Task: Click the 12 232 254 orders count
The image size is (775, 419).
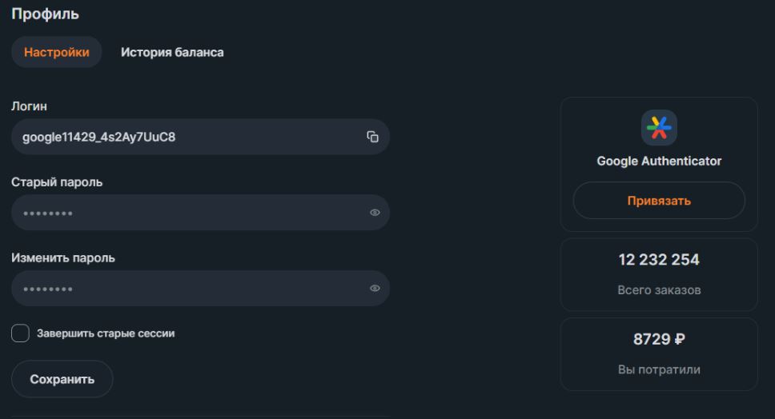Action: pos(659,260)
